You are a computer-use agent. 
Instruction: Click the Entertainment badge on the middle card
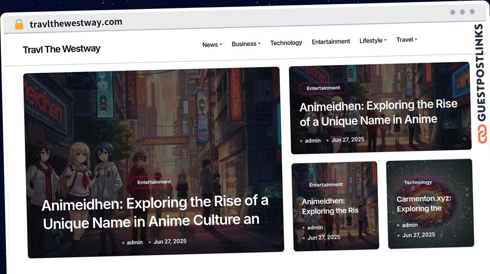pyautogui.click(x=326, y=184)
